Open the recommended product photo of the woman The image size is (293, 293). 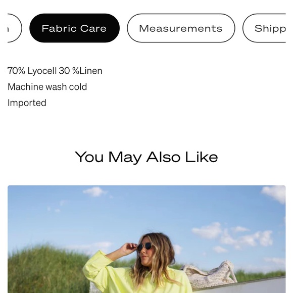click(x=146, y=239)
